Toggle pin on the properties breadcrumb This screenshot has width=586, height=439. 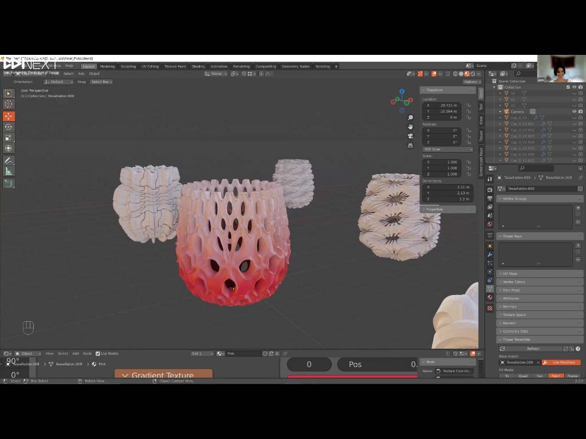(580, 178)
